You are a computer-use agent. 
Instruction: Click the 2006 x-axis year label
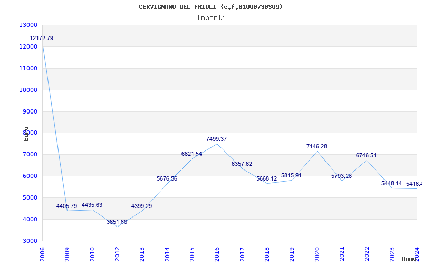click(42, 254)
